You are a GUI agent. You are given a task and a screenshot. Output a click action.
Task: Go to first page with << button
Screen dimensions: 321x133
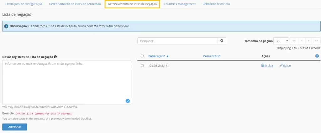(294, 41)
